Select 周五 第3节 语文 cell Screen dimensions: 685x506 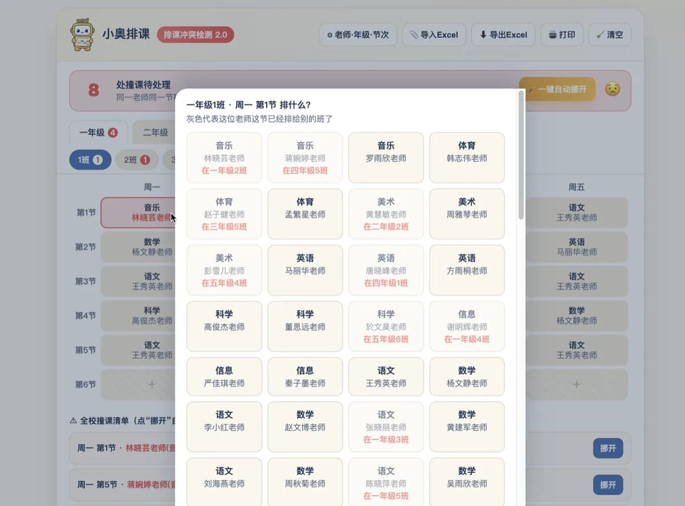click(577, 281)
